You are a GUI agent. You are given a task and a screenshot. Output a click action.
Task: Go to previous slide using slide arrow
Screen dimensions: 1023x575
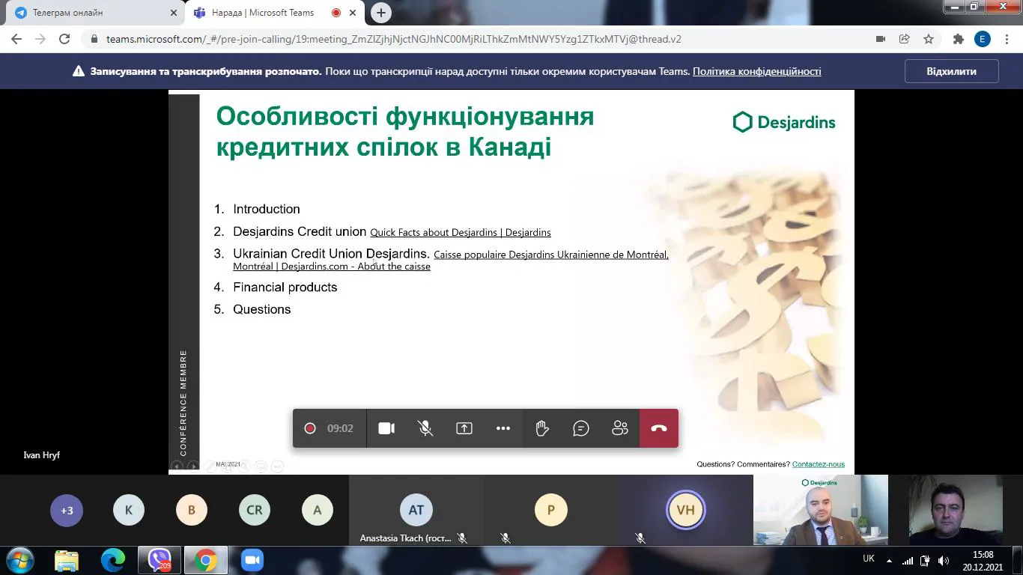(x=177, y=466)
